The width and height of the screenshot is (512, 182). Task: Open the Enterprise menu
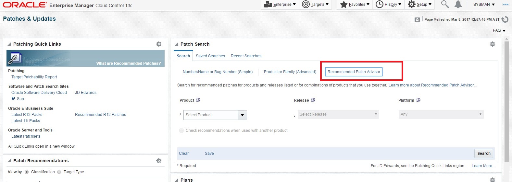coord(280,5)
